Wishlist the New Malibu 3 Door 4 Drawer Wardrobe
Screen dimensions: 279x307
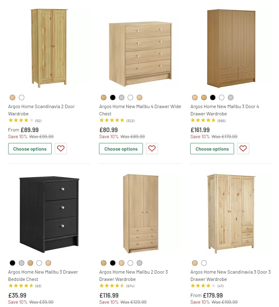(x=243, y=148)
